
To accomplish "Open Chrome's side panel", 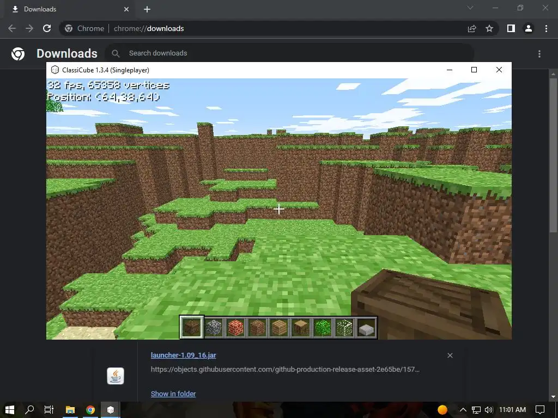I will (511, 28).
